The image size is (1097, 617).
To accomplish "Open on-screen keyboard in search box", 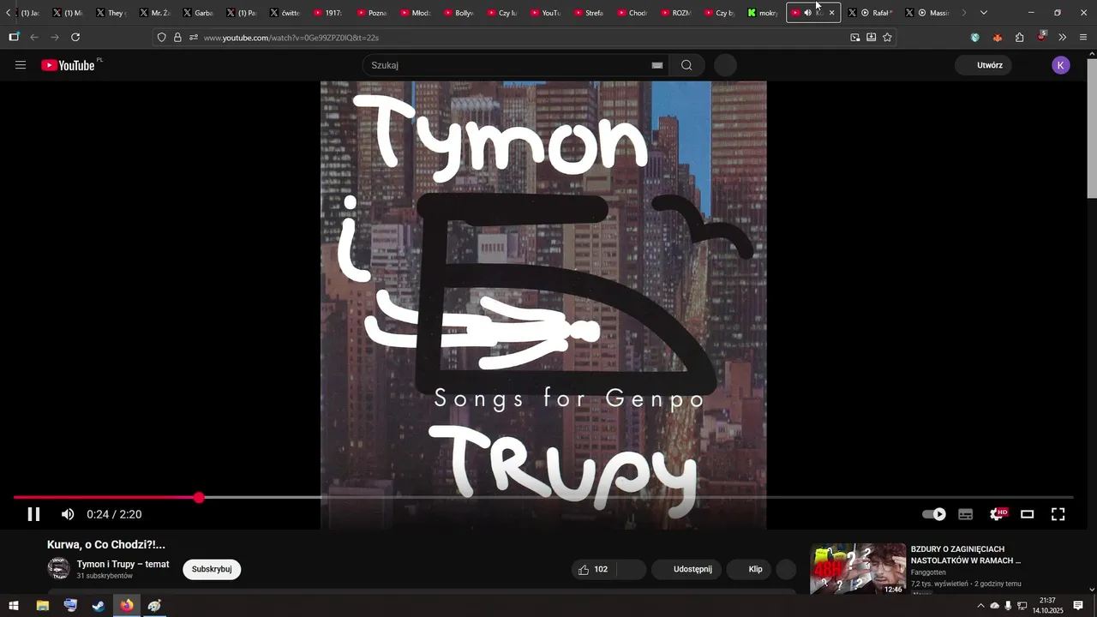I will coord(657,65).
